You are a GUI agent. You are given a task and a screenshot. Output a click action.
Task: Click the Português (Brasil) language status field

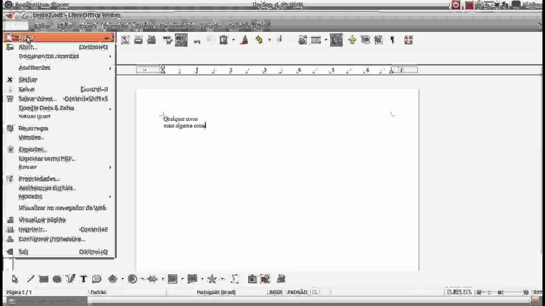click(216, 292)
